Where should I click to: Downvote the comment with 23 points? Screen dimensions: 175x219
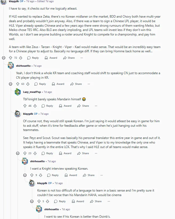[x=35, y=153]
